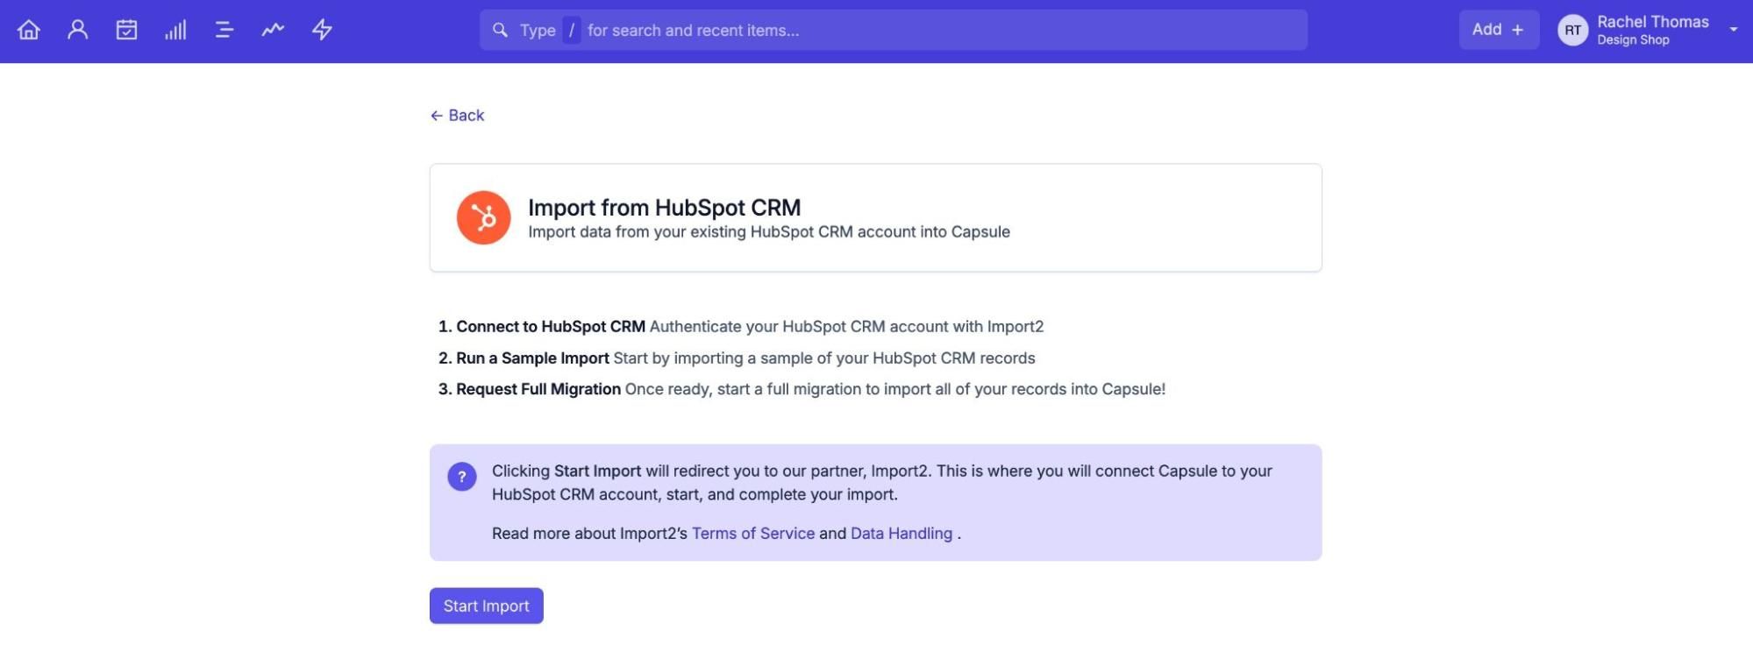Screen dimensions: 1753x652
Task: Focus the search and recent items field
Action: (x=893, y=30)
